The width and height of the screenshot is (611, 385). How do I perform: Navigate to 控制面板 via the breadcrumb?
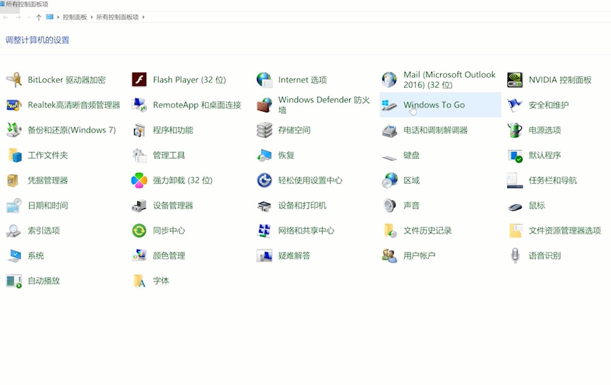click(x=75, y=17)
